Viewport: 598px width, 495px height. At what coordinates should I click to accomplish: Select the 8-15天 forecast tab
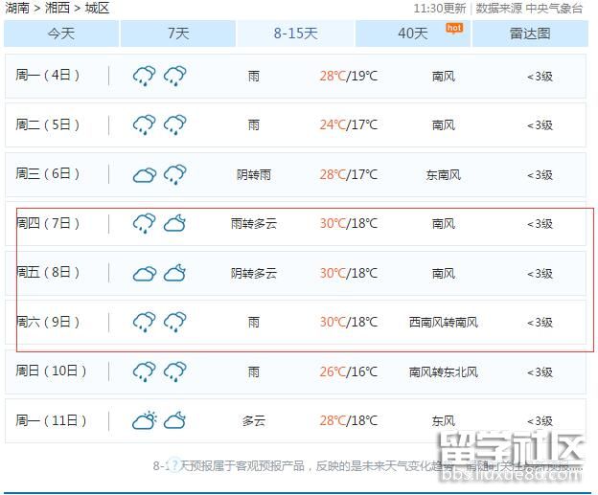[295, 34]
